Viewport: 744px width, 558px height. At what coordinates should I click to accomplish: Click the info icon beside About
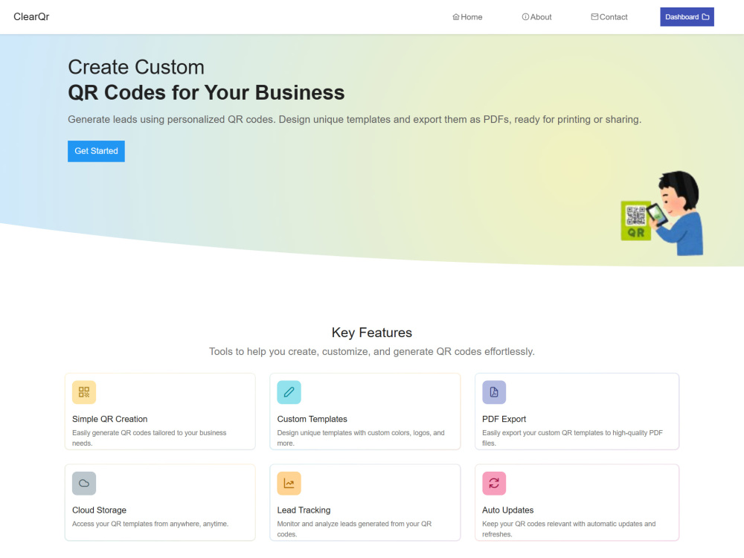525,17
